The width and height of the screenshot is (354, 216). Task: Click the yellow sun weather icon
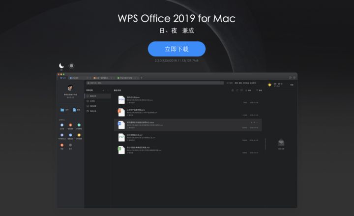[269, 85]
